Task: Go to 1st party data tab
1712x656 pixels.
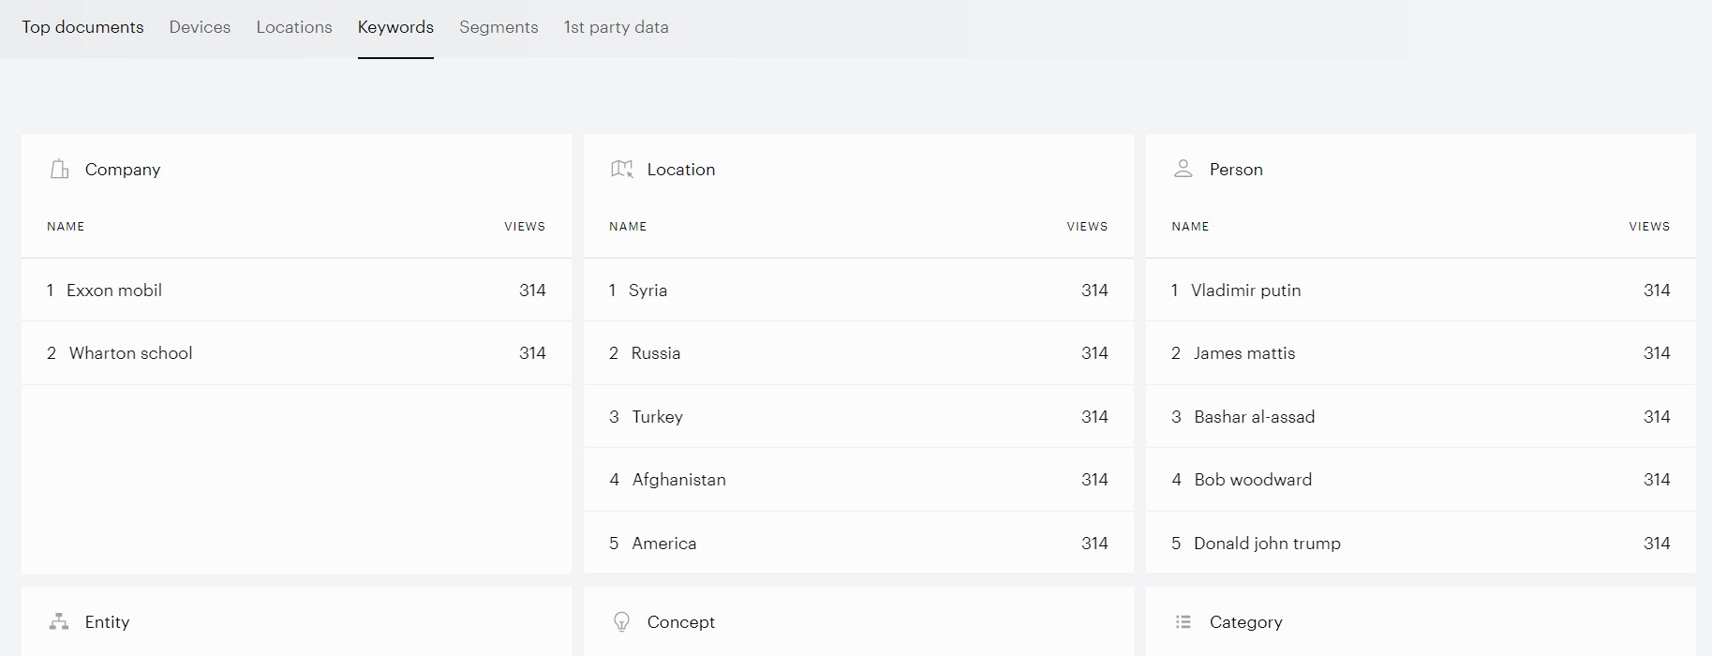Action: tap(616, 28)
